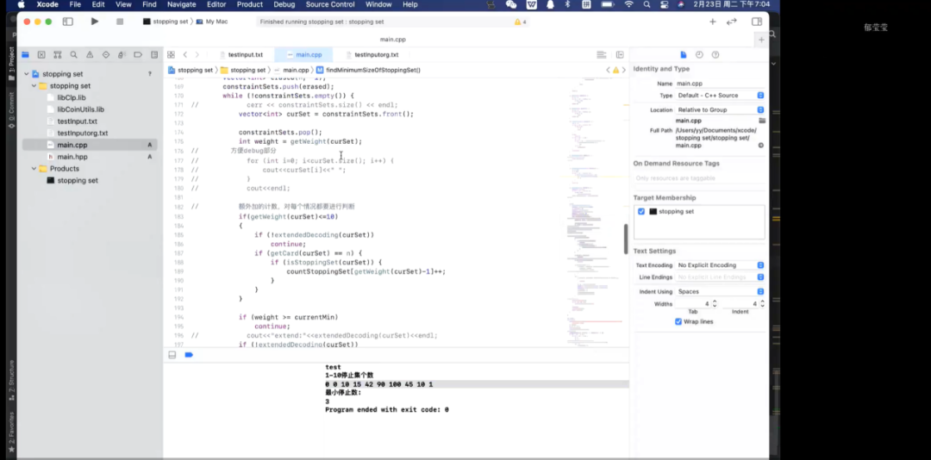Show the History inspector clock icon
This screenshot has height=460, width=931.
699,55
